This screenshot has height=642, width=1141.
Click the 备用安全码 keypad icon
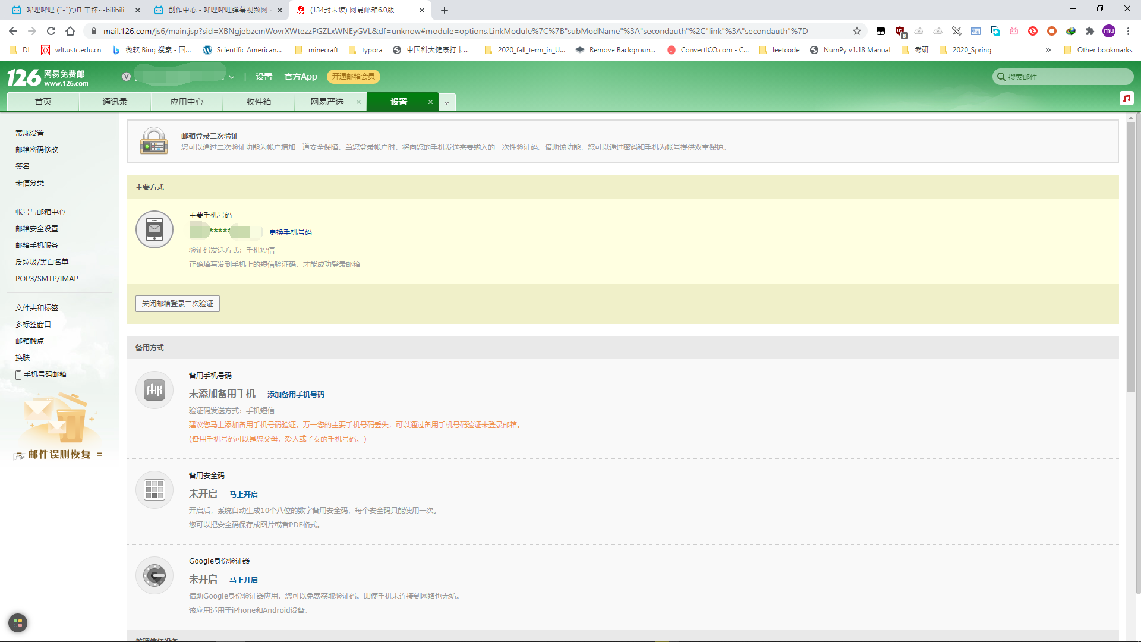click(x=154, y=489)
